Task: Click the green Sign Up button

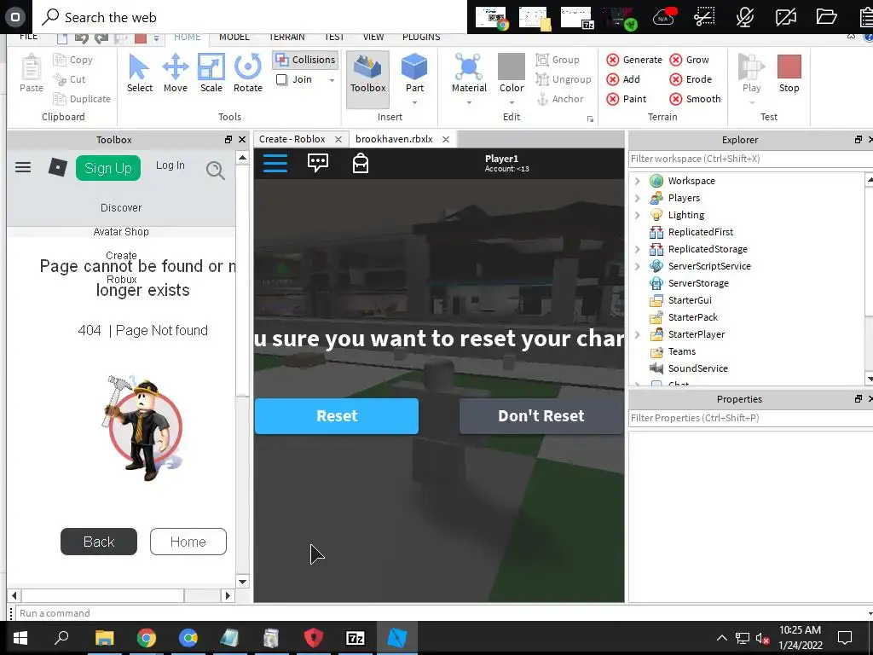Action: point(108,168)
